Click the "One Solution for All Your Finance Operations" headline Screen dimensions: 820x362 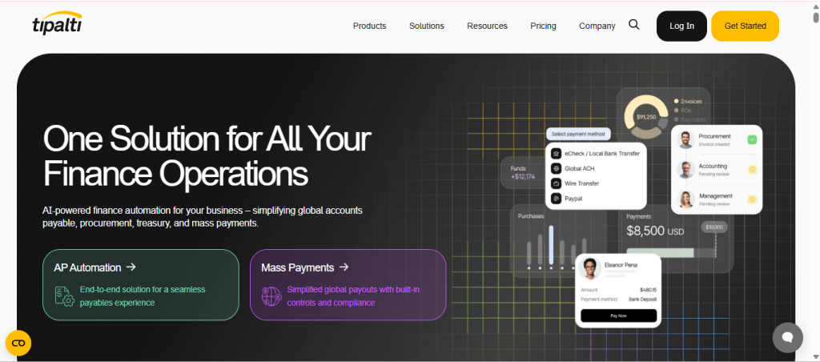pos(207,156)
